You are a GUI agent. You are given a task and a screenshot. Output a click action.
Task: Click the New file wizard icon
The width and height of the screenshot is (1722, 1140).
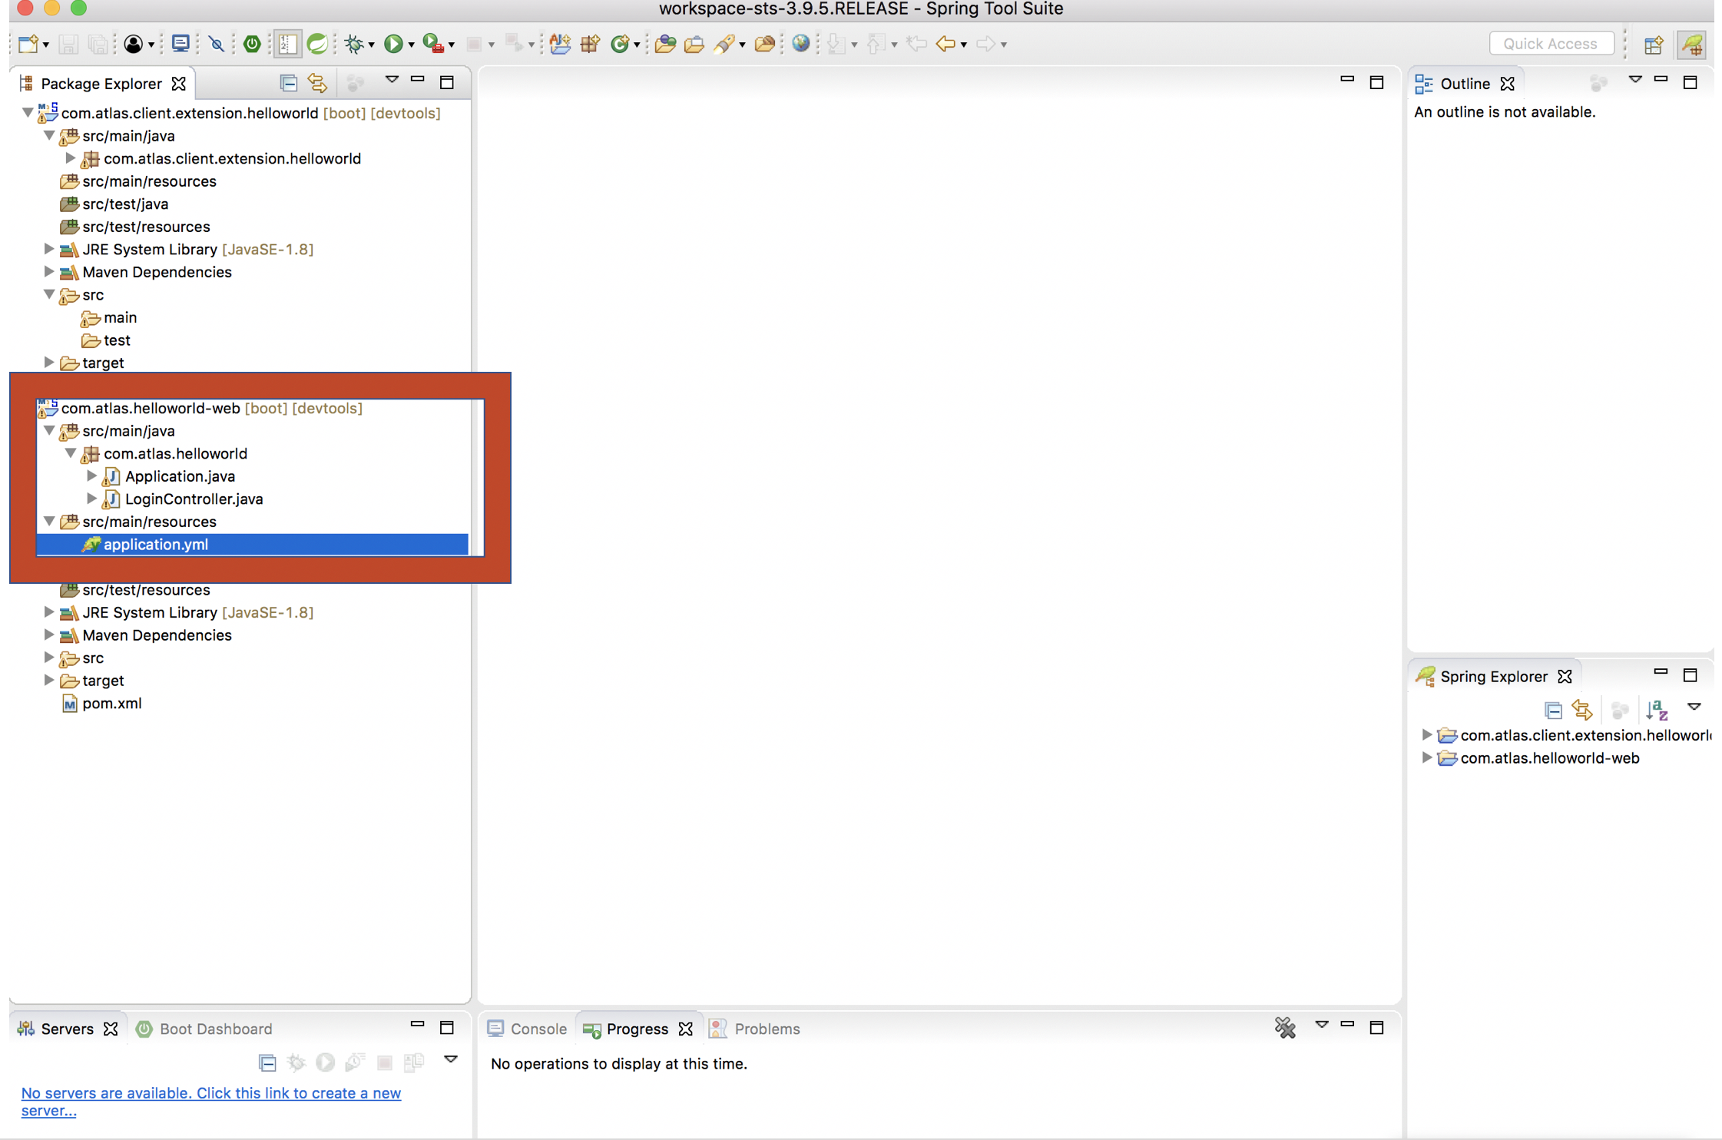pos(28,44)
